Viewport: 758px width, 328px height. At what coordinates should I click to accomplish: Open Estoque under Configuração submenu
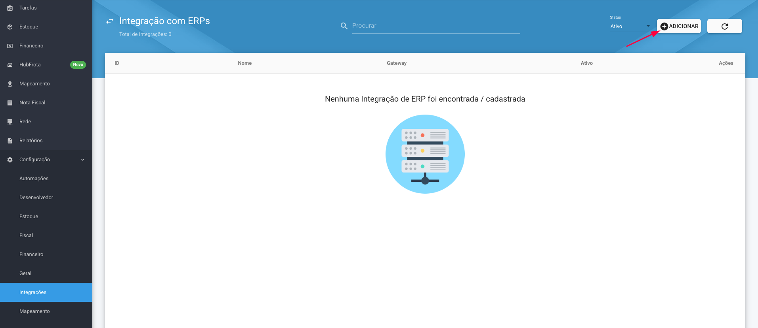(x=46, y=217)
